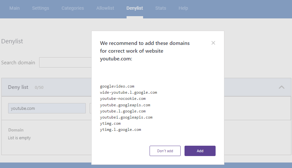Select the Allowlist tab
Viewport: 292px width, 168px height.
click(x=105, y=8)
